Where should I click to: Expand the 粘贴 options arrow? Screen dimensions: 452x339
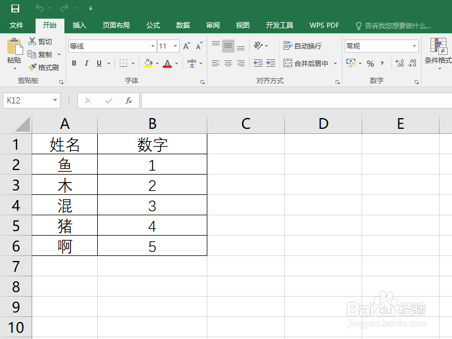(x=15, y=68)
